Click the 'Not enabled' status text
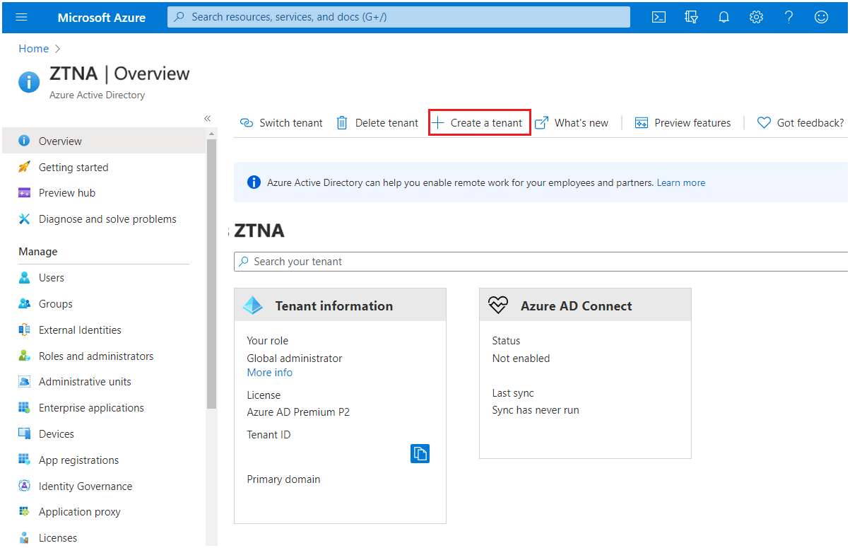Viewport: 850px width, 548px height. tap(521, 358)
